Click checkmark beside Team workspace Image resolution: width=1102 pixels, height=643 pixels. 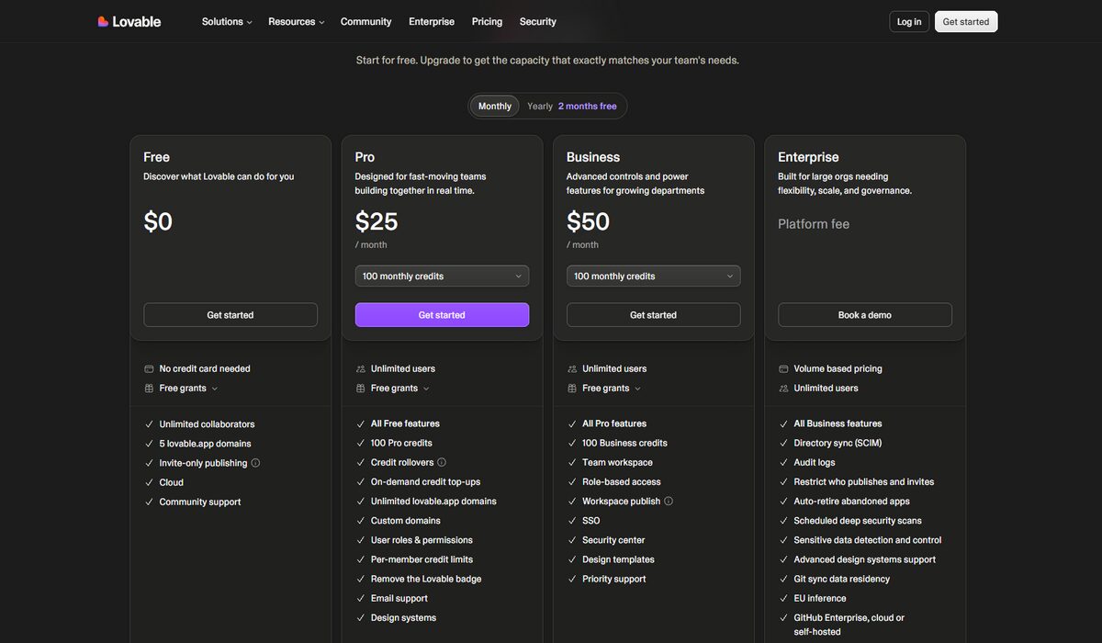[572, 462]
